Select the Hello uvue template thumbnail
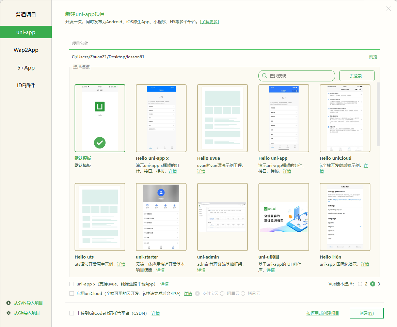Image resolution: width=397 pixels, height=327 pixels. pyautogui.click(x=222, y=118)
